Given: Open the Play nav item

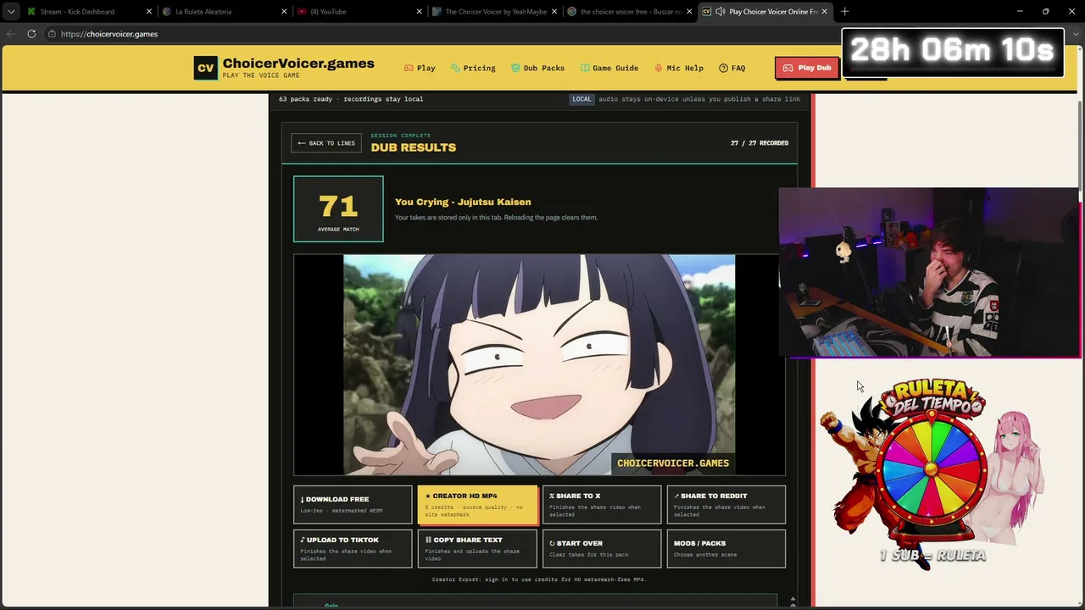Looking at the screenshot, I should (x=420, y=68).
